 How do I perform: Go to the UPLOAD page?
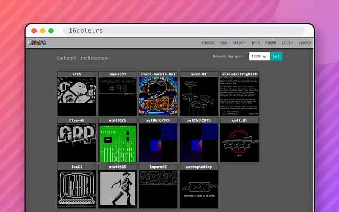coord(239,43)
